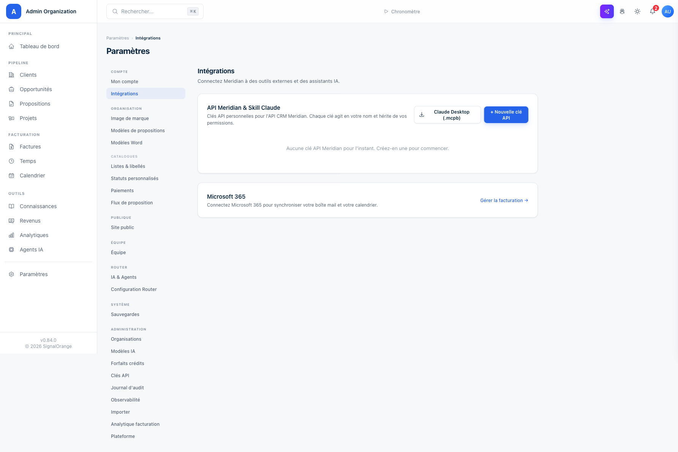Click the Factures invoice icon

11,147
